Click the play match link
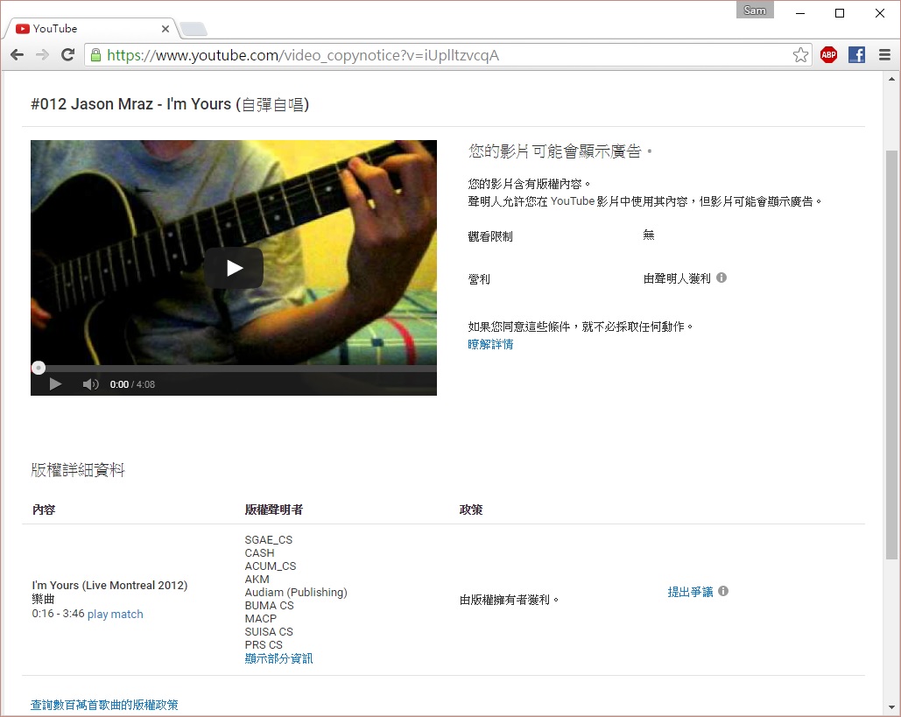901x717 pixels. (115, 615)
